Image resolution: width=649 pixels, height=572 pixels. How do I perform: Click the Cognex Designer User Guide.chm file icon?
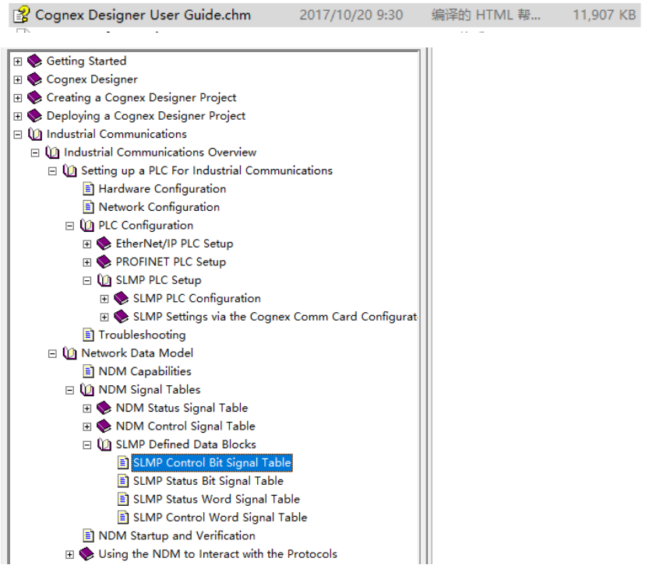[21, 14]
